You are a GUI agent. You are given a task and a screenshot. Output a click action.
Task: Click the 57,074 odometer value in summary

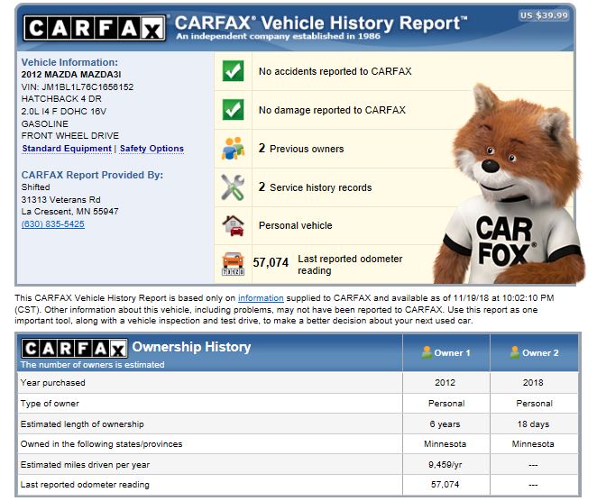pyautogui.click(x=271, y=262)
